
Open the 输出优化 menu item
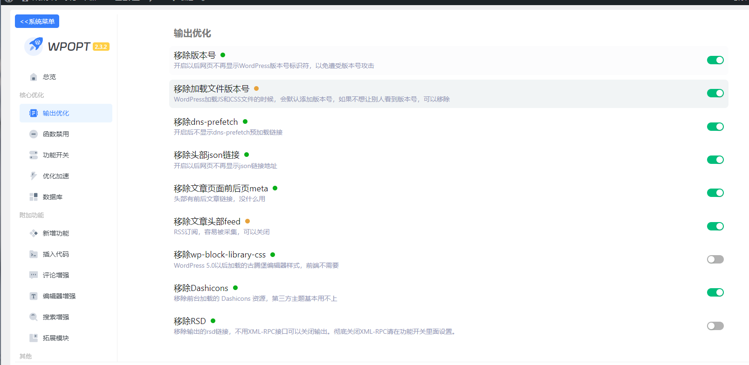[x=56, y=113]
